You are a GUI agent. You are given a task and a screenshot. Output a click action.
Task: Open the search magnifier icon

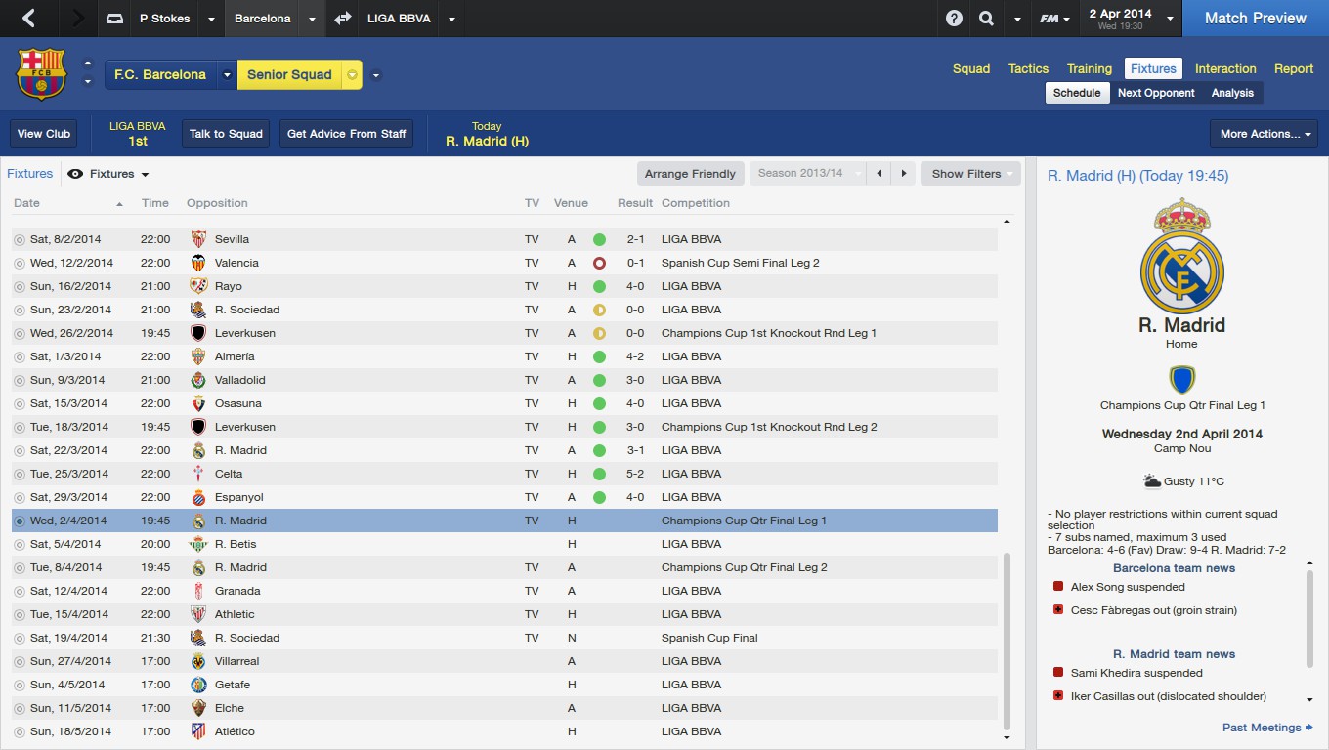click(x=987, y=19)
